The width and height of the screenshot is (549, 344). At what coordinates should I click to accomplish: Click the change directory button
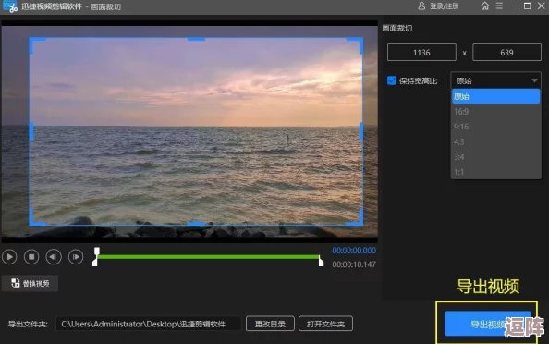click(270, 324)
